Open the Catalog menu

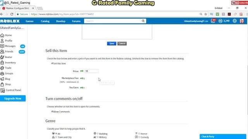pyautogui.click(x=45, y=21)
